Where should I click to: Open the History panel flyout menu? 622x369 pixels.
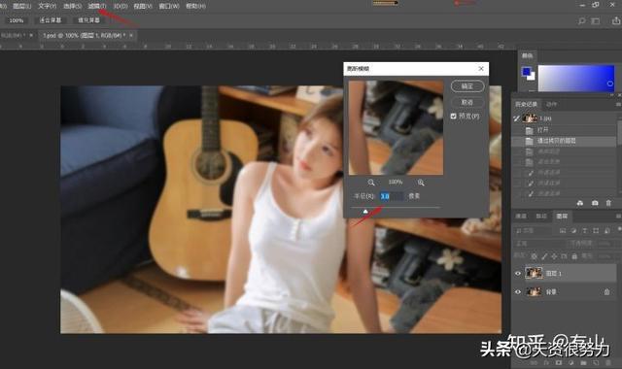coord(618,104)
